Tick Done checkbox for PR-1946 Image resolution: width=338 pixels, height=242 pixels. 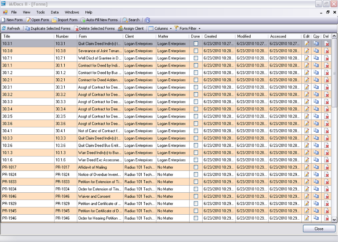pos(196,218)
